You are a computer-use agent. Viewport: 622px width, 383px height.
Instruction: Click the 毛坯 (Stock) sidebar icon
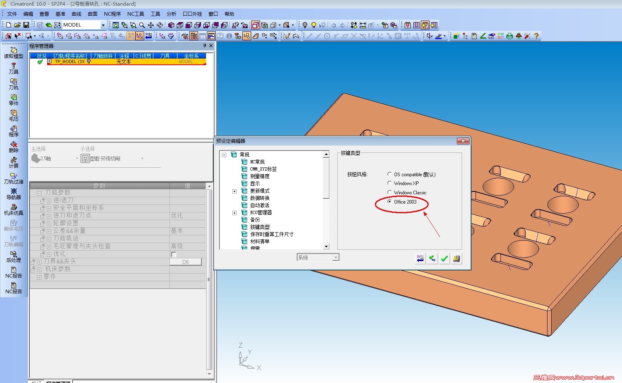(x=14, y=115)
